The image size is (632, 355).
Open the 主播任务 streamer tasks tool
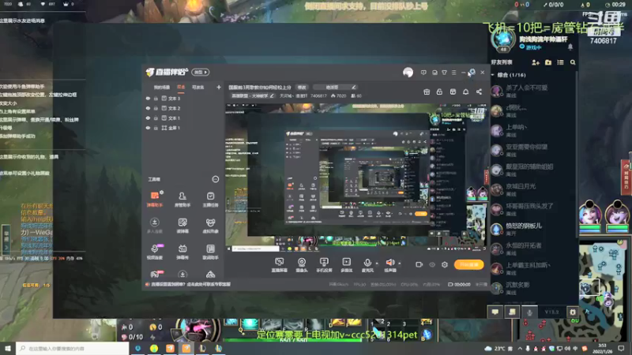tap(210, 199)
